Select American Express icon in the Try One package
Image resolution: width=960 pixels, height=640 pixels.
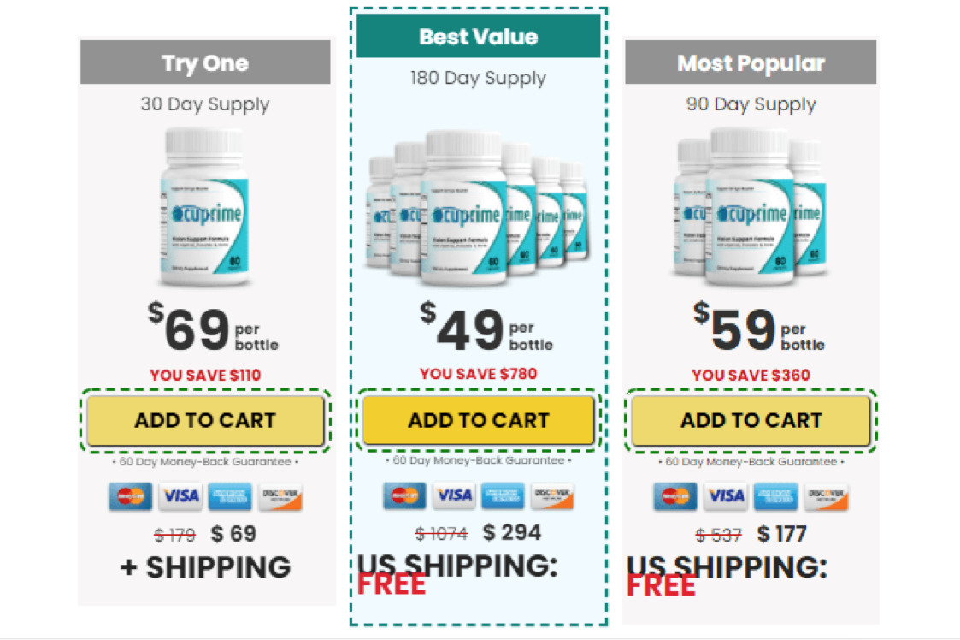(230, 496)
